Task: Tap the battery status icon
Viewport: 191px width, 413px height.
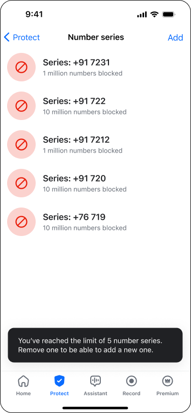Action: (169, 14)
